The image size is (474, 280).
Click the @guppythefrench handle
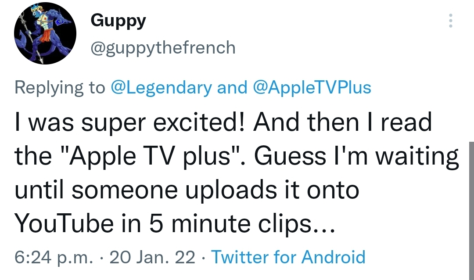163,47
